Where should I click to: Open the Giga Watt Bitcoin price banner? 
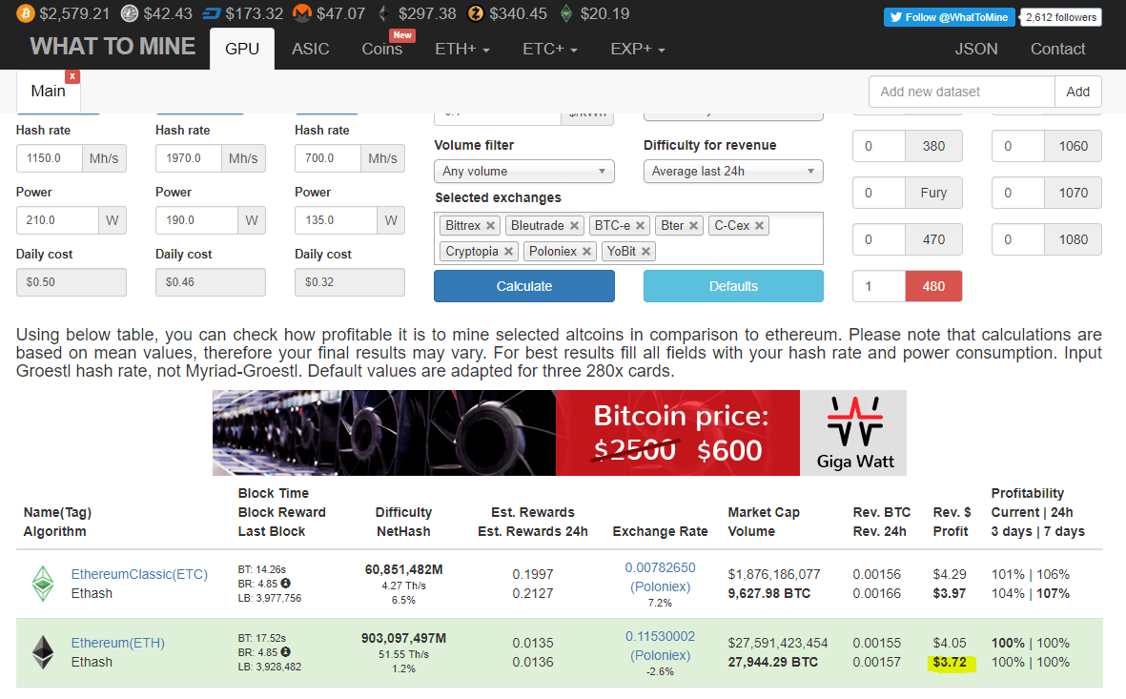pos(560,433)
